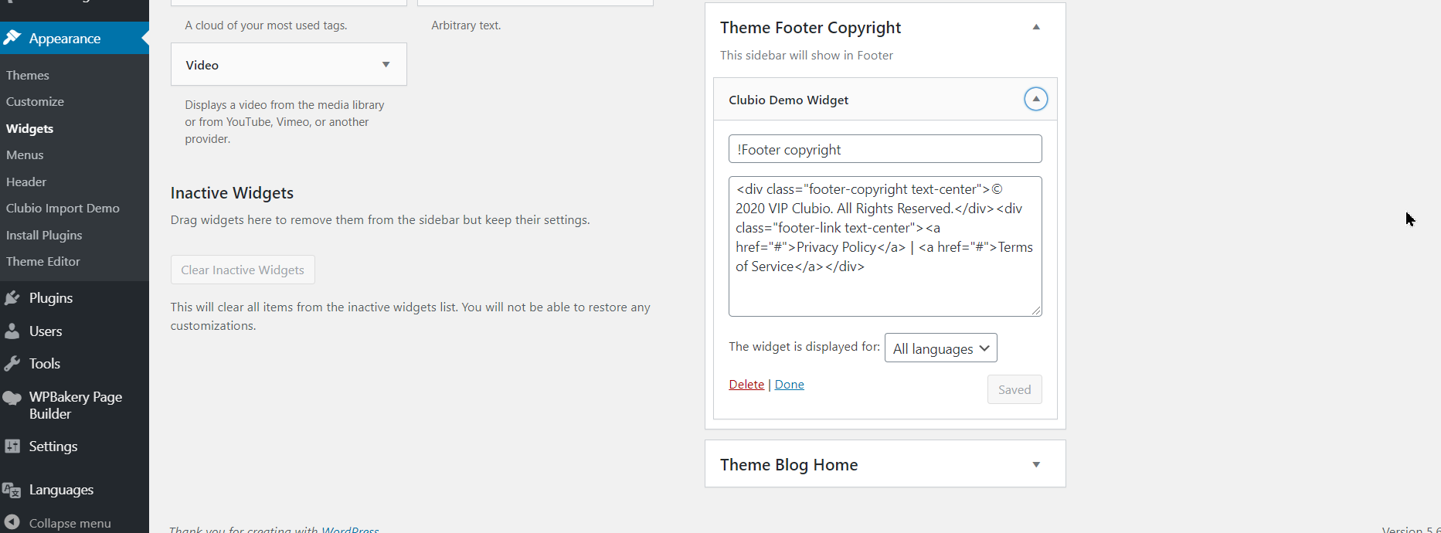Collapse the Clubio Demo Widget panel

tap(1035, 99)
